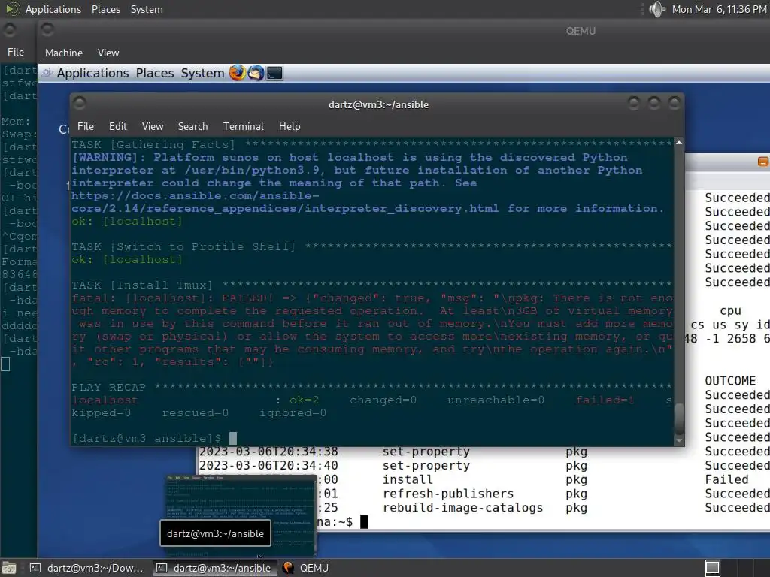
Task: Click the ansible terminal scrollbar down arrow
Action: [679, 440]
